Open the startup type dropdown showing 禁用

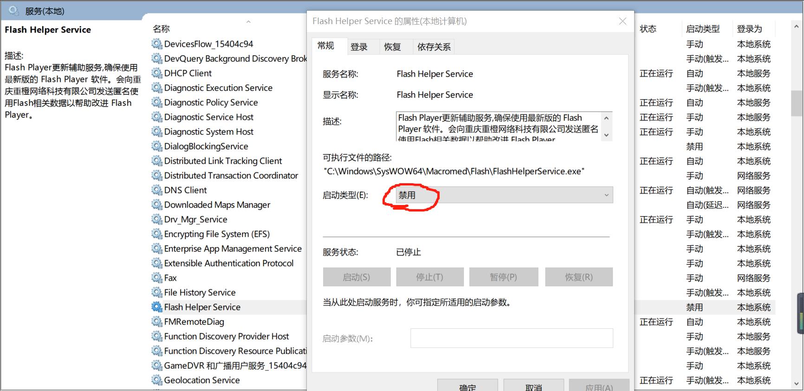click(x=505, y=195)
